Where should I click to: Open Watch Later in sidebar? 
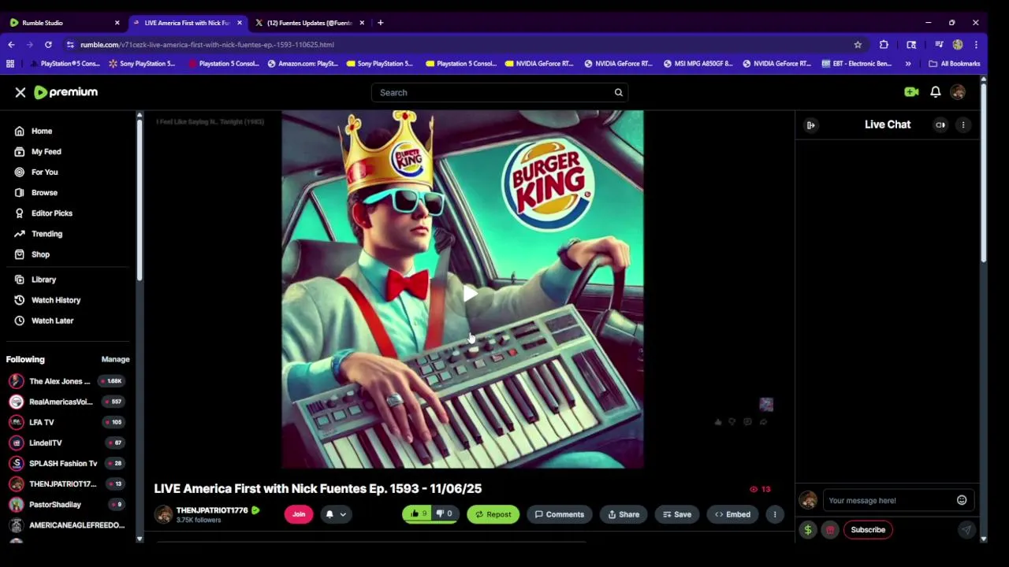[x=52, y=320]
